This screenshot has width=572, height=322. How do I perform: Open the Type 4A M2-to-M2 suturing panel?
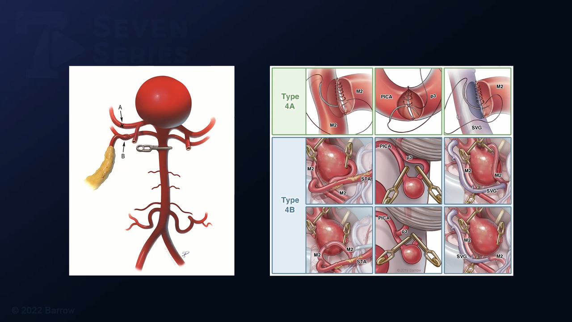(339, 101)
